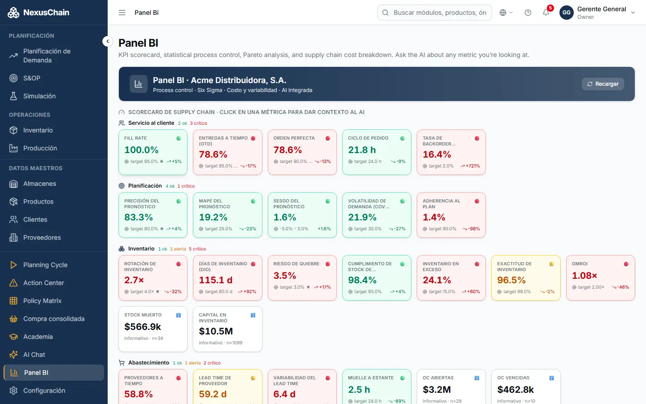Click the Clientes people icon
Viewport: 646px width, 404px height.
(x=13, y=220)
